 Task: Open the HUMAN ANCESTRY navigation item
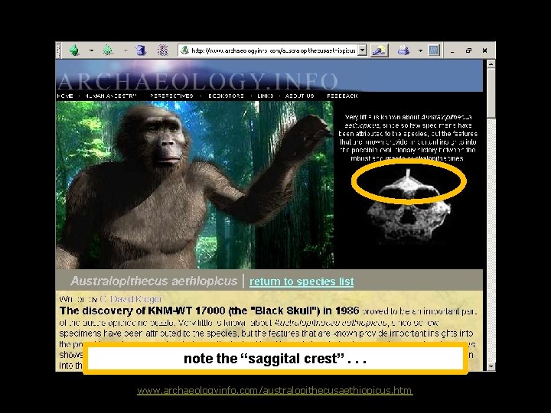click(110, 96)
